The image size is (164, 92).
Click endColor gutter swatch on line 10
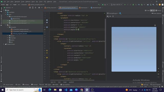(47, 27)
